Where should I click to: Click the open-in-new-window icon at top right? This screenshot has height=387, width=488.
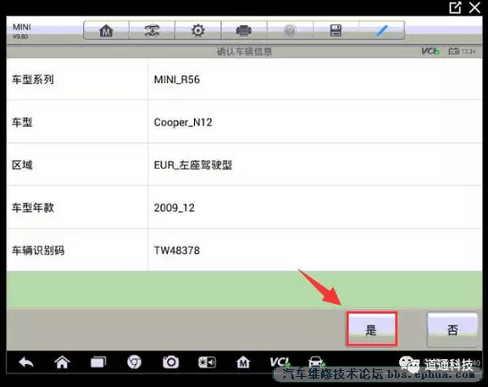455,8
